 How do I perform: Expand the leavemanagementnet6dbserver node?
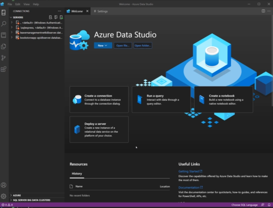tap(12, 32)
